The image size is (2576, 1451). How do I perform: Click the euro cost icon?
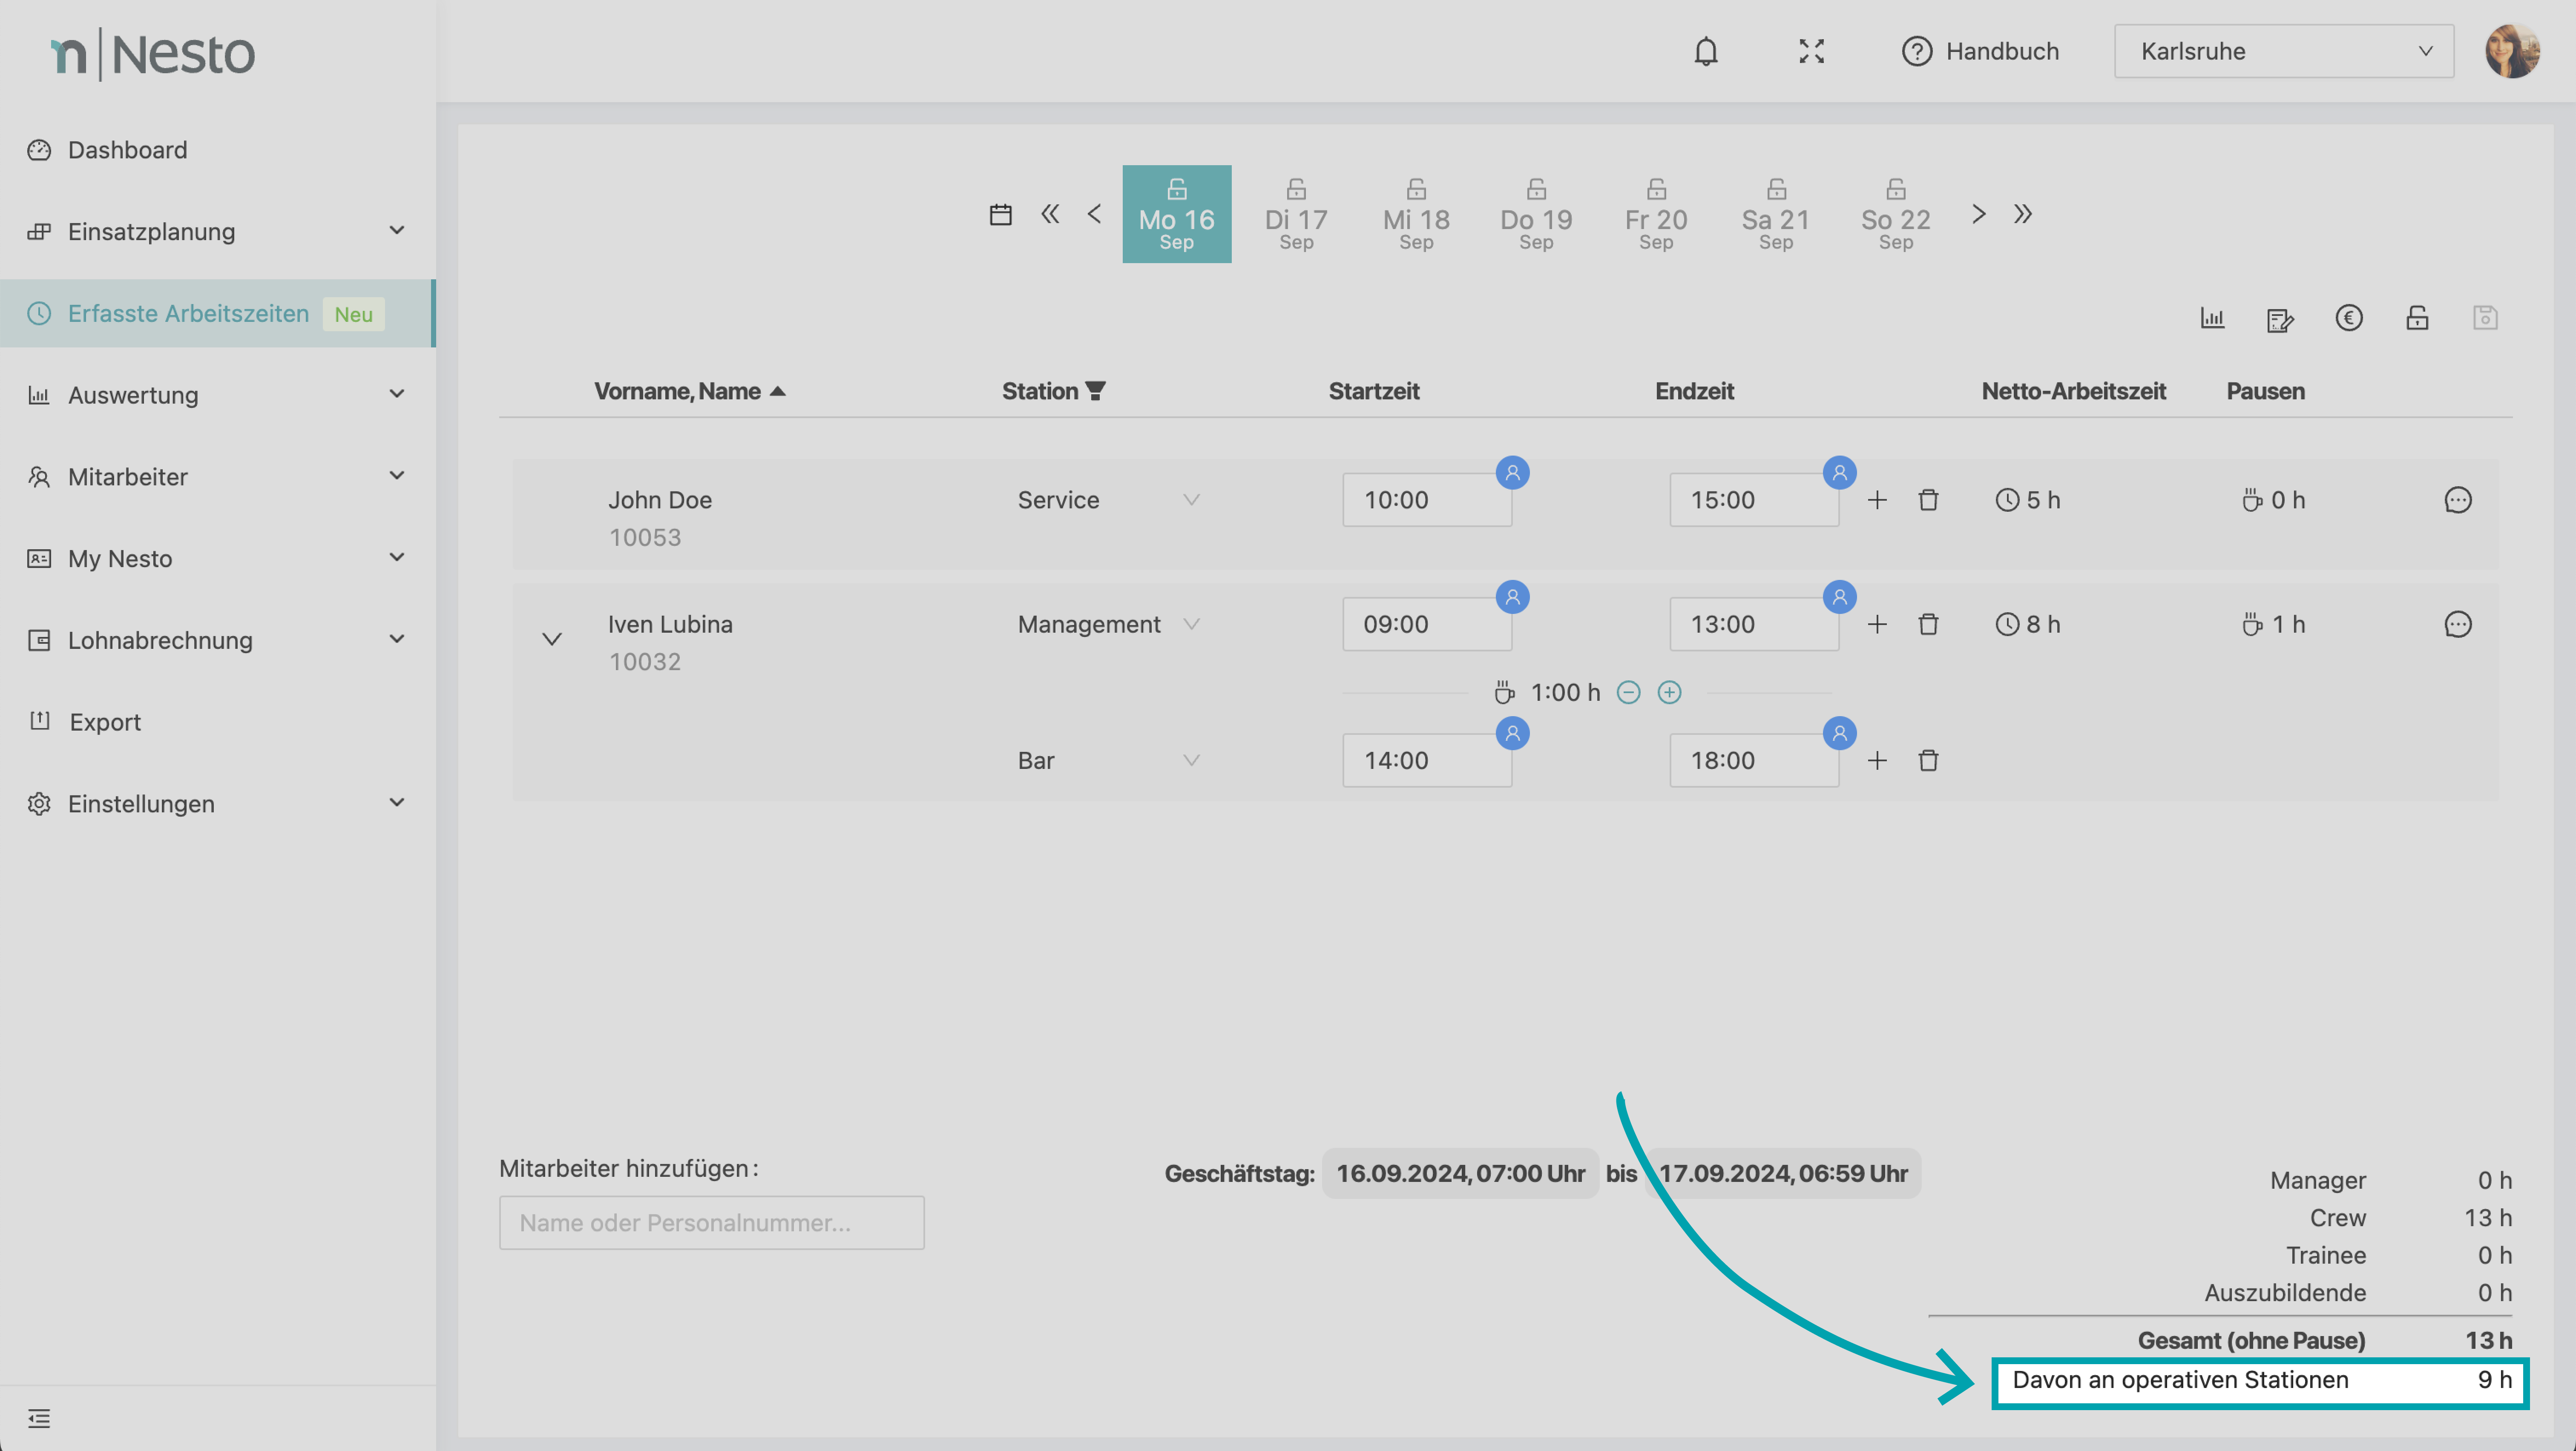pos(2349,318)
